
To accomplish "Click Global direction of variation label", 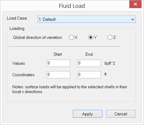I will (38, 37).
